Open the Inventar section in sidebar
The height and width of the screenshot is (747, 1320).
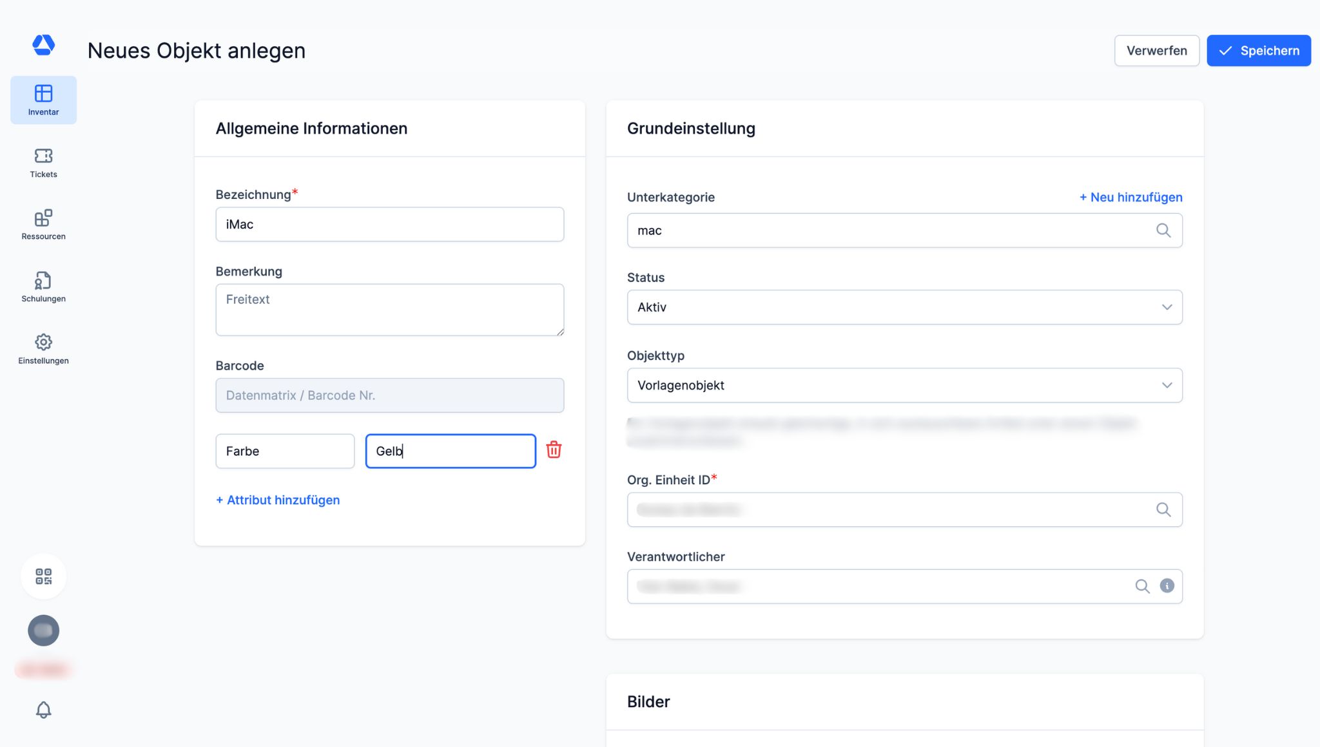coord(43,100)
